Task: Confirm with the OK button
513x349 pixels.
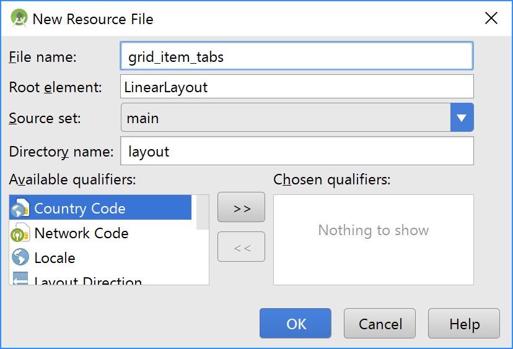Action: pyautogui.click(x=296, y=324)
